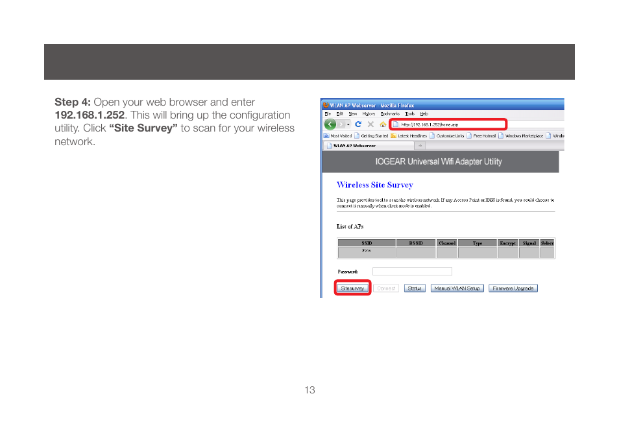
Task: Click the SSID column header
Action: [367, 243]
